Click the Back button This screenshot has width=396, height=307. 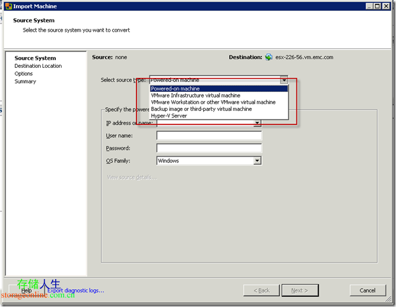[x=261, y=291]
